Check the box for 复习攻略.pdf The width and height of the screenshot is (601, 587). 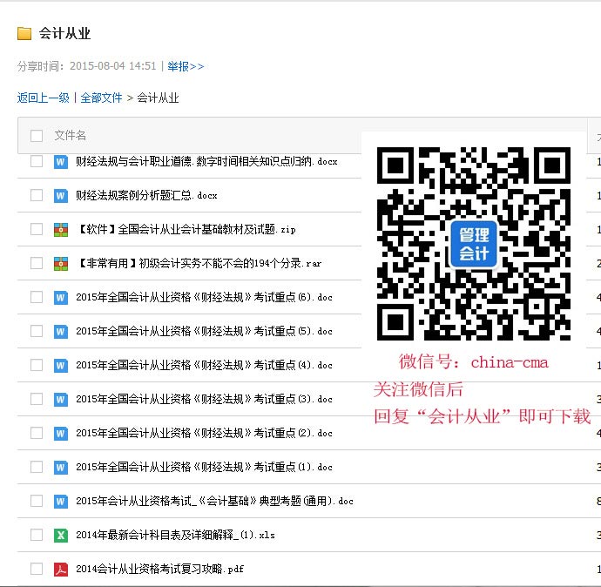click(37, 569)
